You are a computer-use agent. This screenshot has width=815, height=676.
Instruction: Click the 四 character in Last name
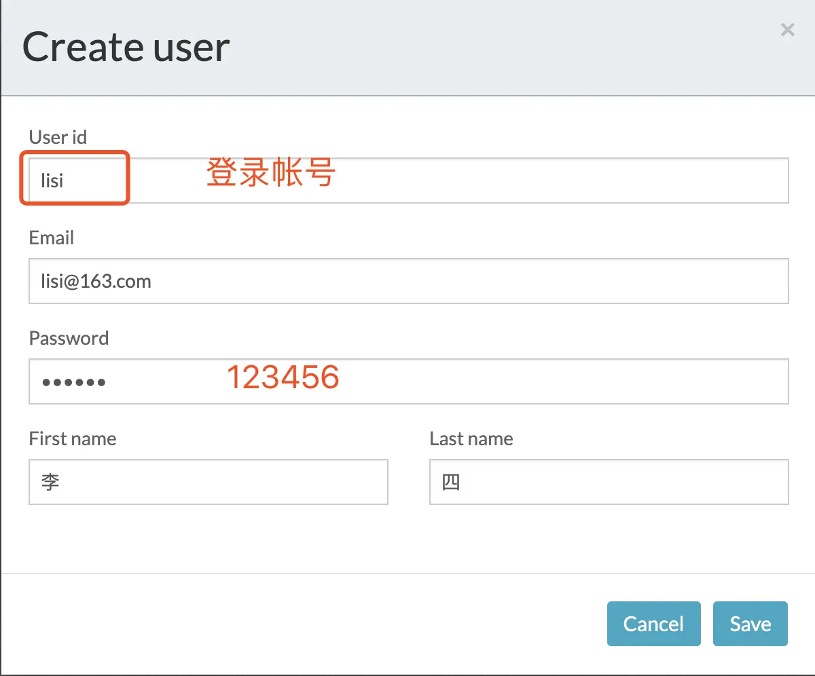(451, 483)
